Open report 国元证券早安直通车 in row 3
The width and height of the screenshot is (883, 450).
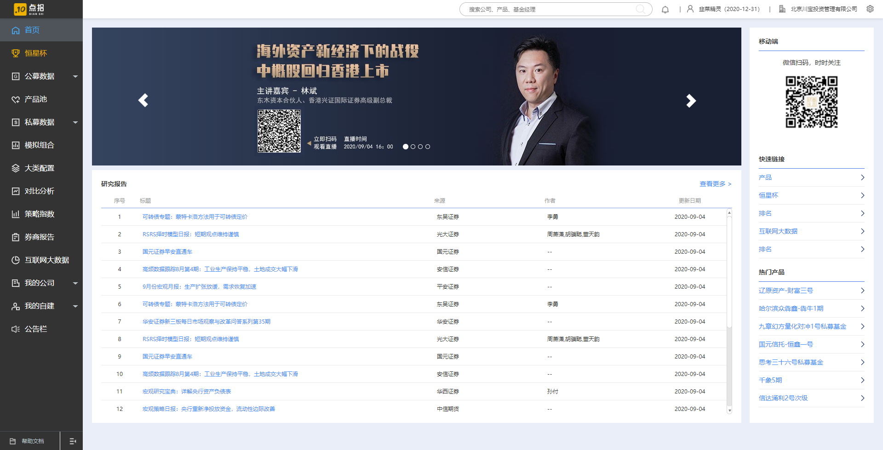pos(167,252)
